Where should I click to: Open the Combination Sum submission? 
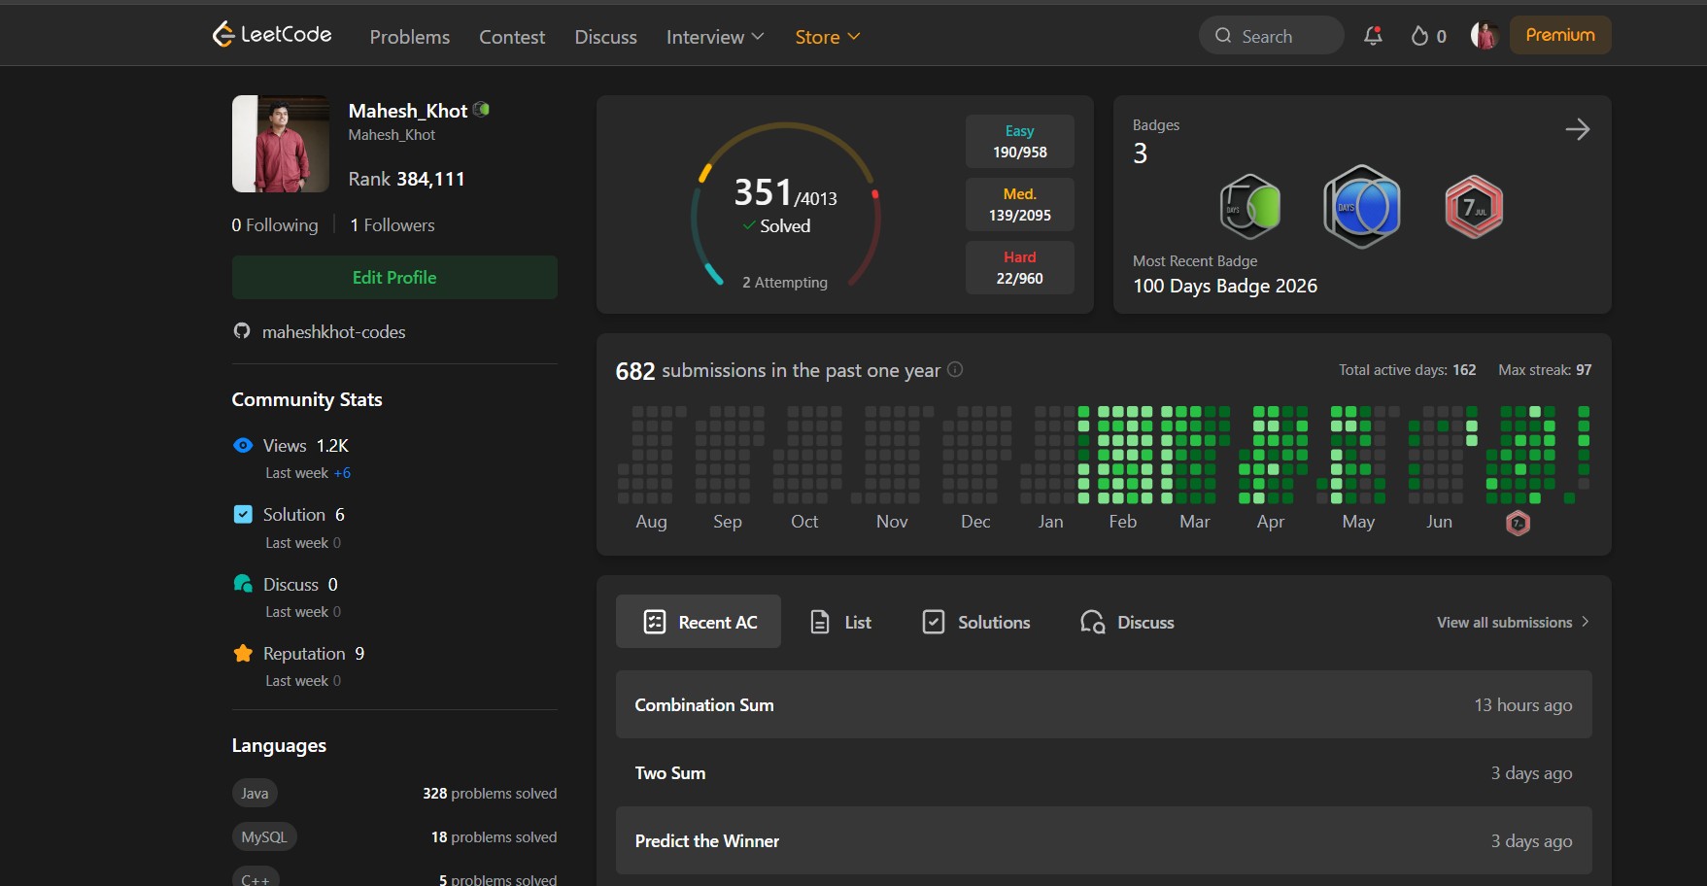(x=1104, y=704)
